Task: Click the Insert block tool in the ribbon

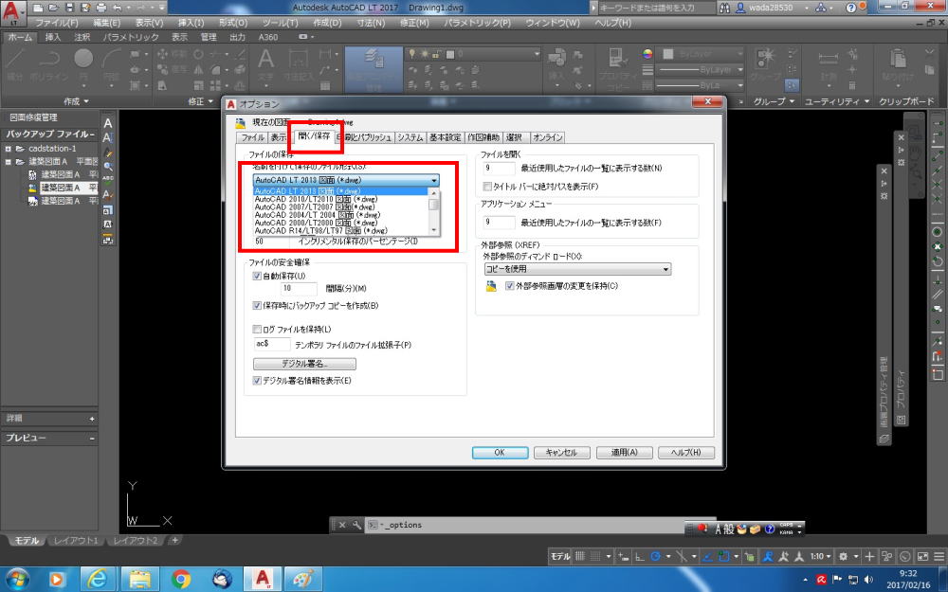Action: 556,65
